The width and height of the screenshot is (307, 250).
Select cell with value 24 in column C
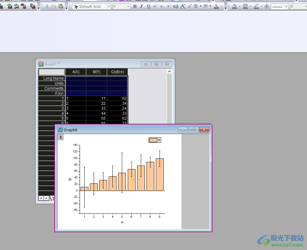[x=117, y=108]
